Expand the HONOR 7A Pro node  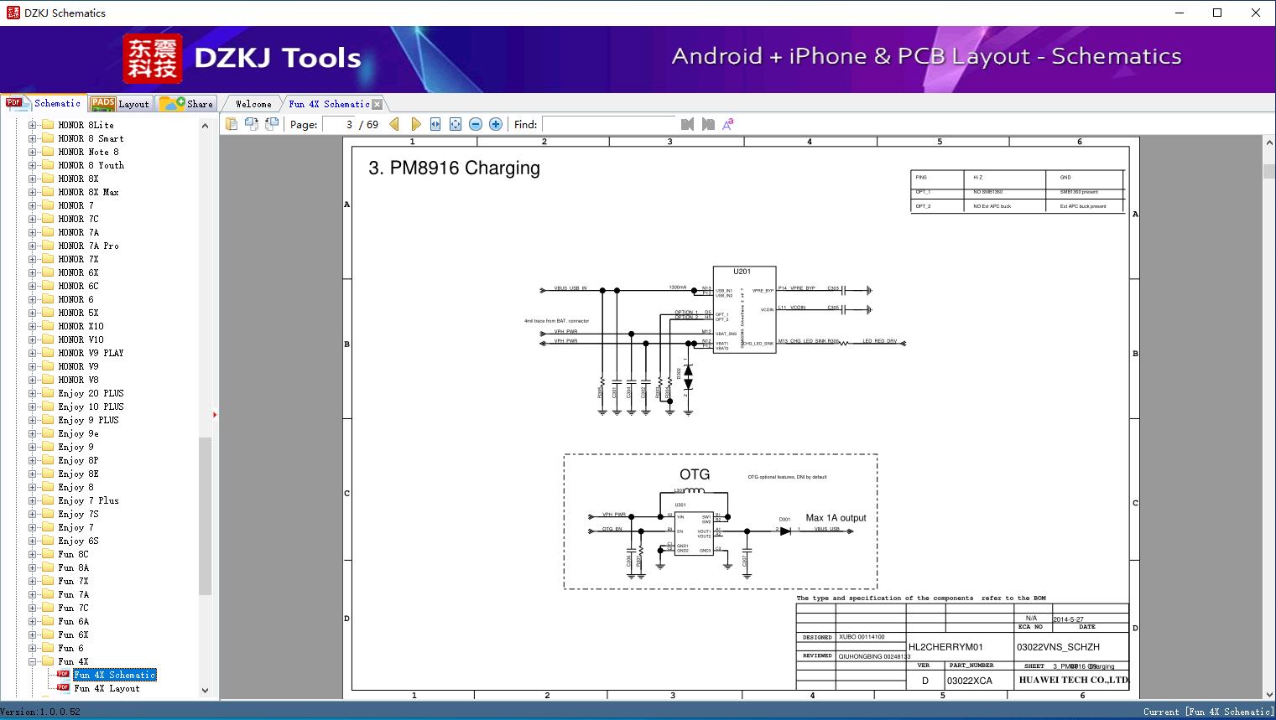(x=32, y=246)
